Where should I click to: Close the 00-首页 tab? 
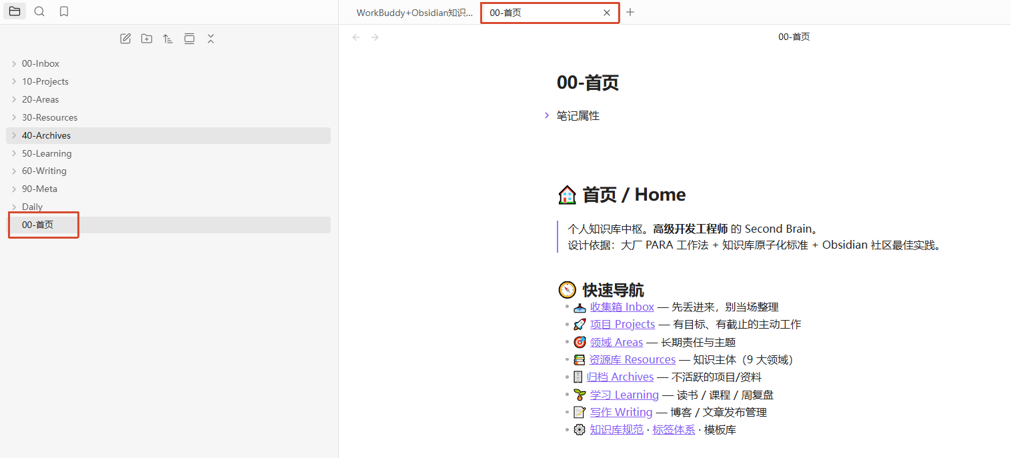point(607,13)
